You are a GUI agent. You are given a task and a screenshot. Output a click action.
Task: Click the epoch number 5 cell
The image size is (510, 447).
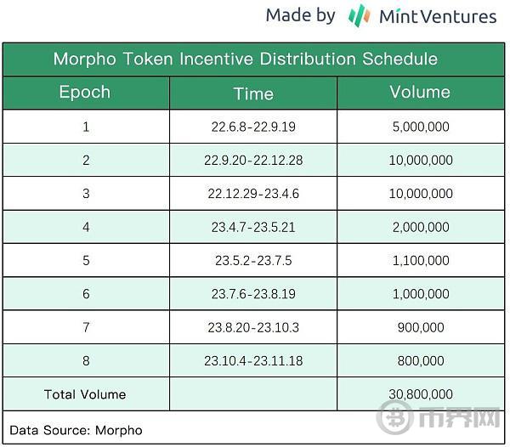[x=86, y=260]
